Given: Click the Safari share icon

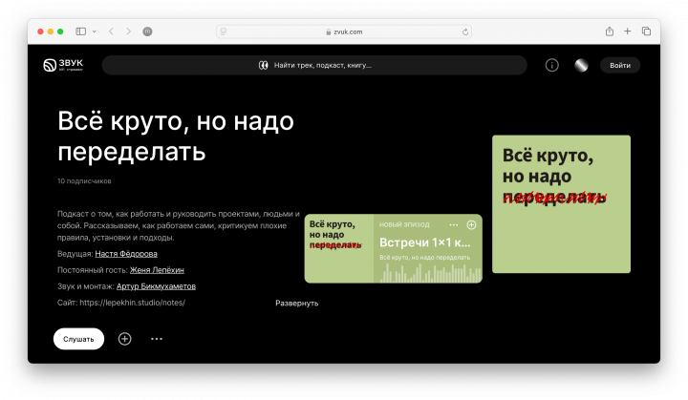Looking at the screenshot, I should 609,32.
